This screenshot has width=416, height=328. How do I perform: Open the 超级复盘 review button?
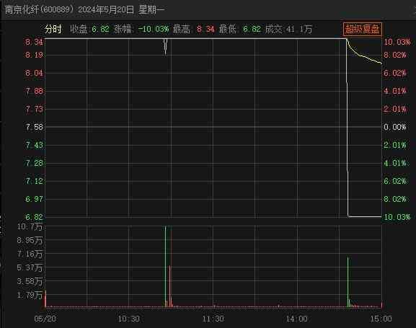(362, 29)
